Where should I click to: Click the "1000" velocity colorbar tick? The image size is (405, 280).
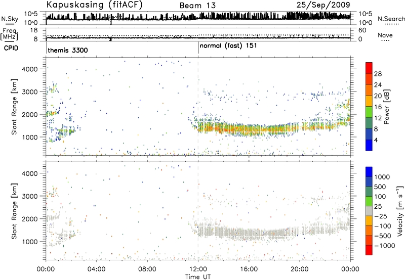(382, 177)
